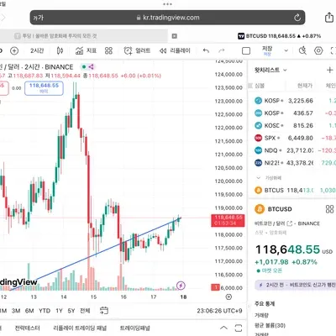Select the KOSP 3,225.66 watchlist row
This screenshot has height=336, width=336.
pos(292,101)
